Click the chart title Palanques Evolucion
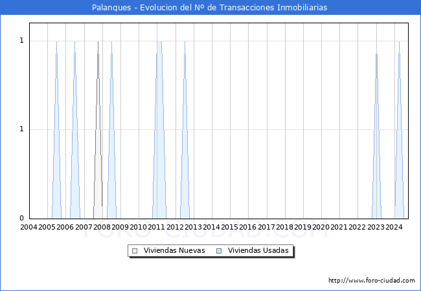The width and height of the screenshot is (421, 291). tap(209, 8)
